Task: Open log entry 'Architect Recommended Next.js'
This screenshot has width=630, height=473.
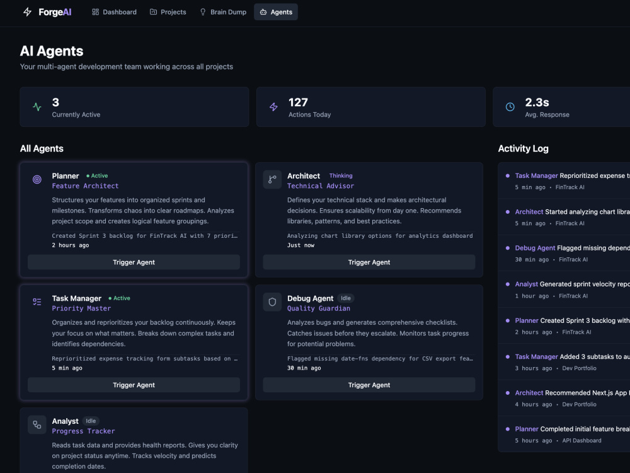Action: pyautogui.click(x=564, y=398)
